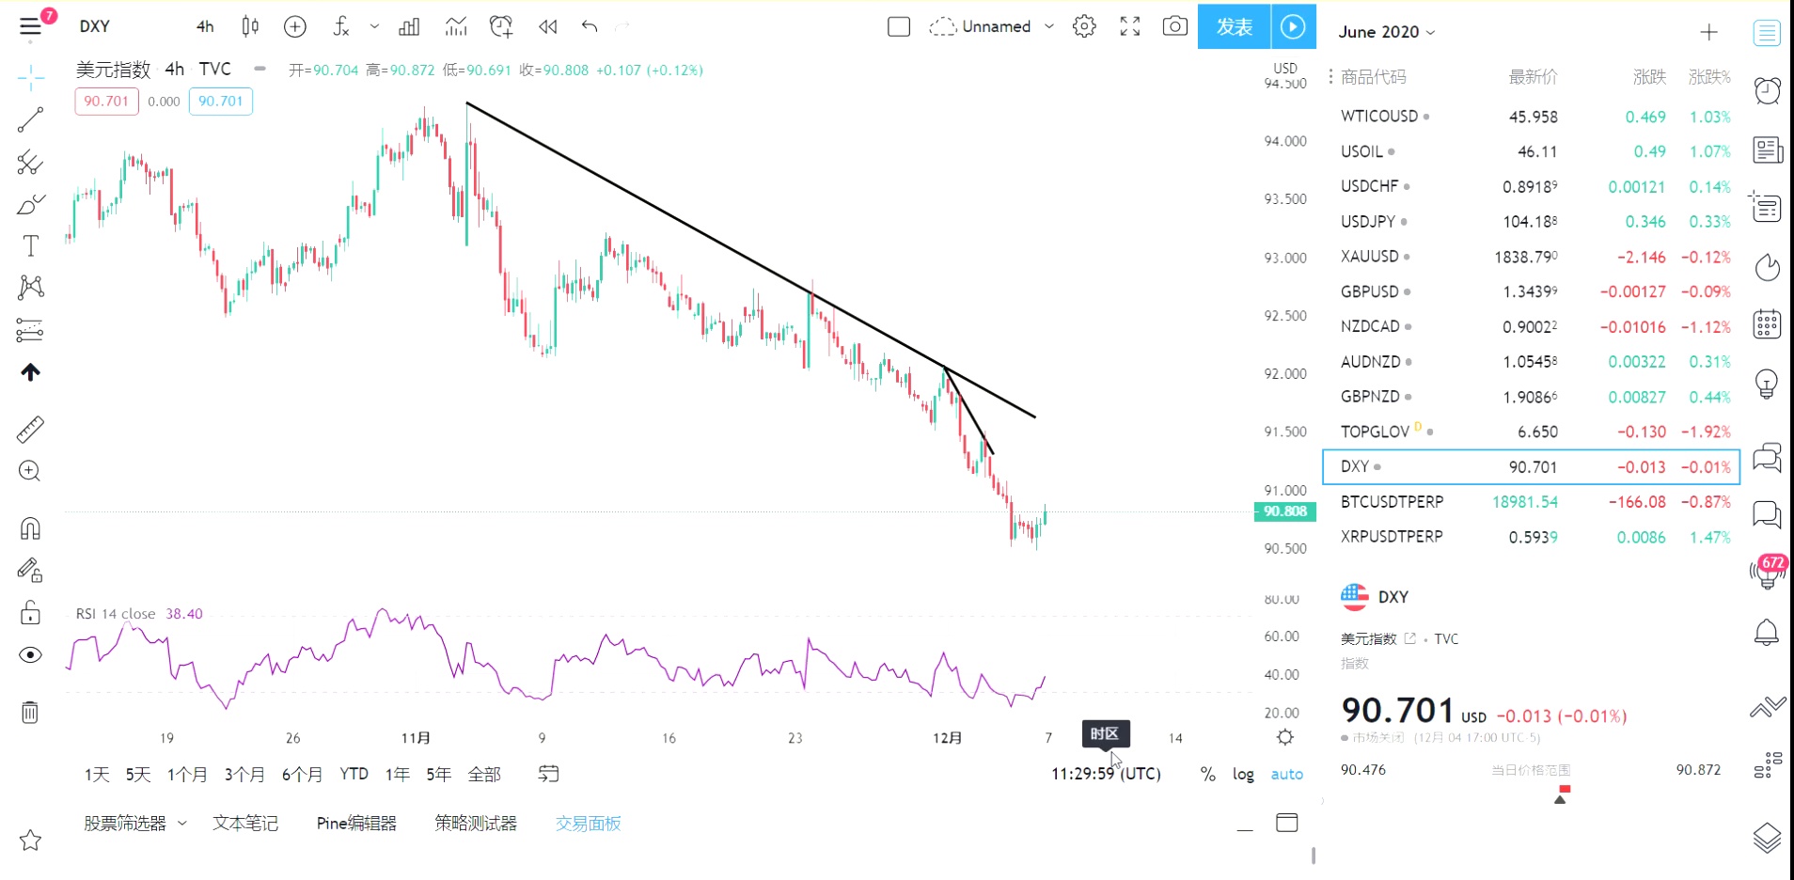Expand the stock screener dropdown arrow

[x=182, y=823]
